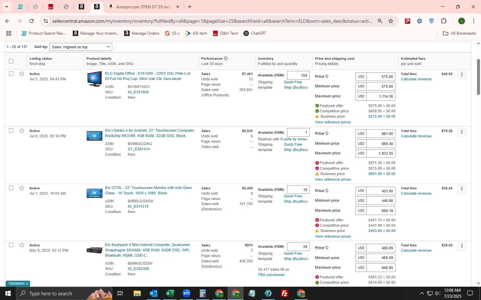Image resolution: width=481 pixels, height=300 pixels.
Task: Click the ELO Digital Office product thumbnail
Action: coord(94,79)
